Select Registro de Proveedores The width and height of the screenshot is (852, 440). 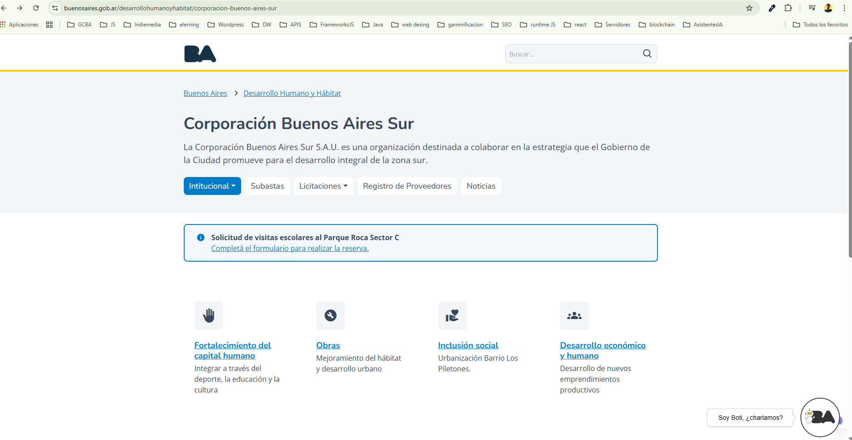pos(407,186)
